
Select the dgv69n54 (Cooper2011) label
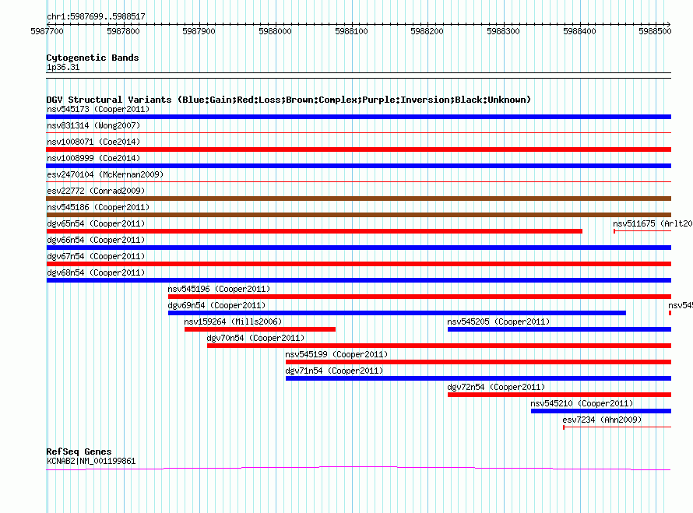point(216,305)
